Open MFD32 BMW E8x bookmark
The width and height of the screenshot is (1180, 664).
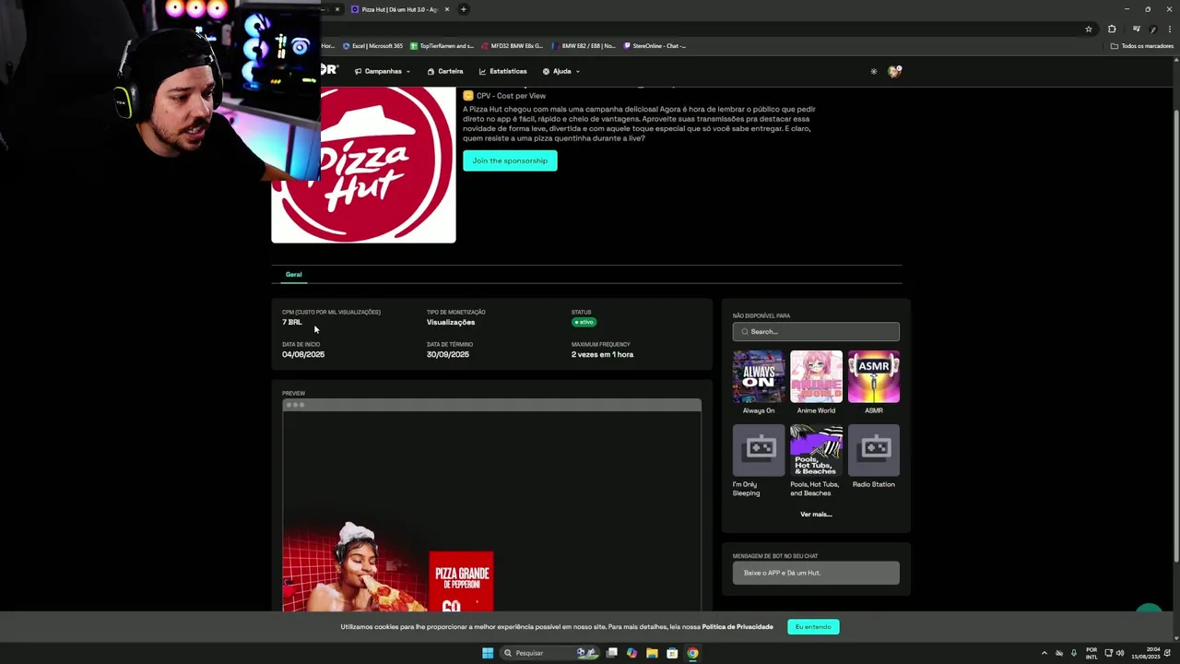(x=512, y=45)
